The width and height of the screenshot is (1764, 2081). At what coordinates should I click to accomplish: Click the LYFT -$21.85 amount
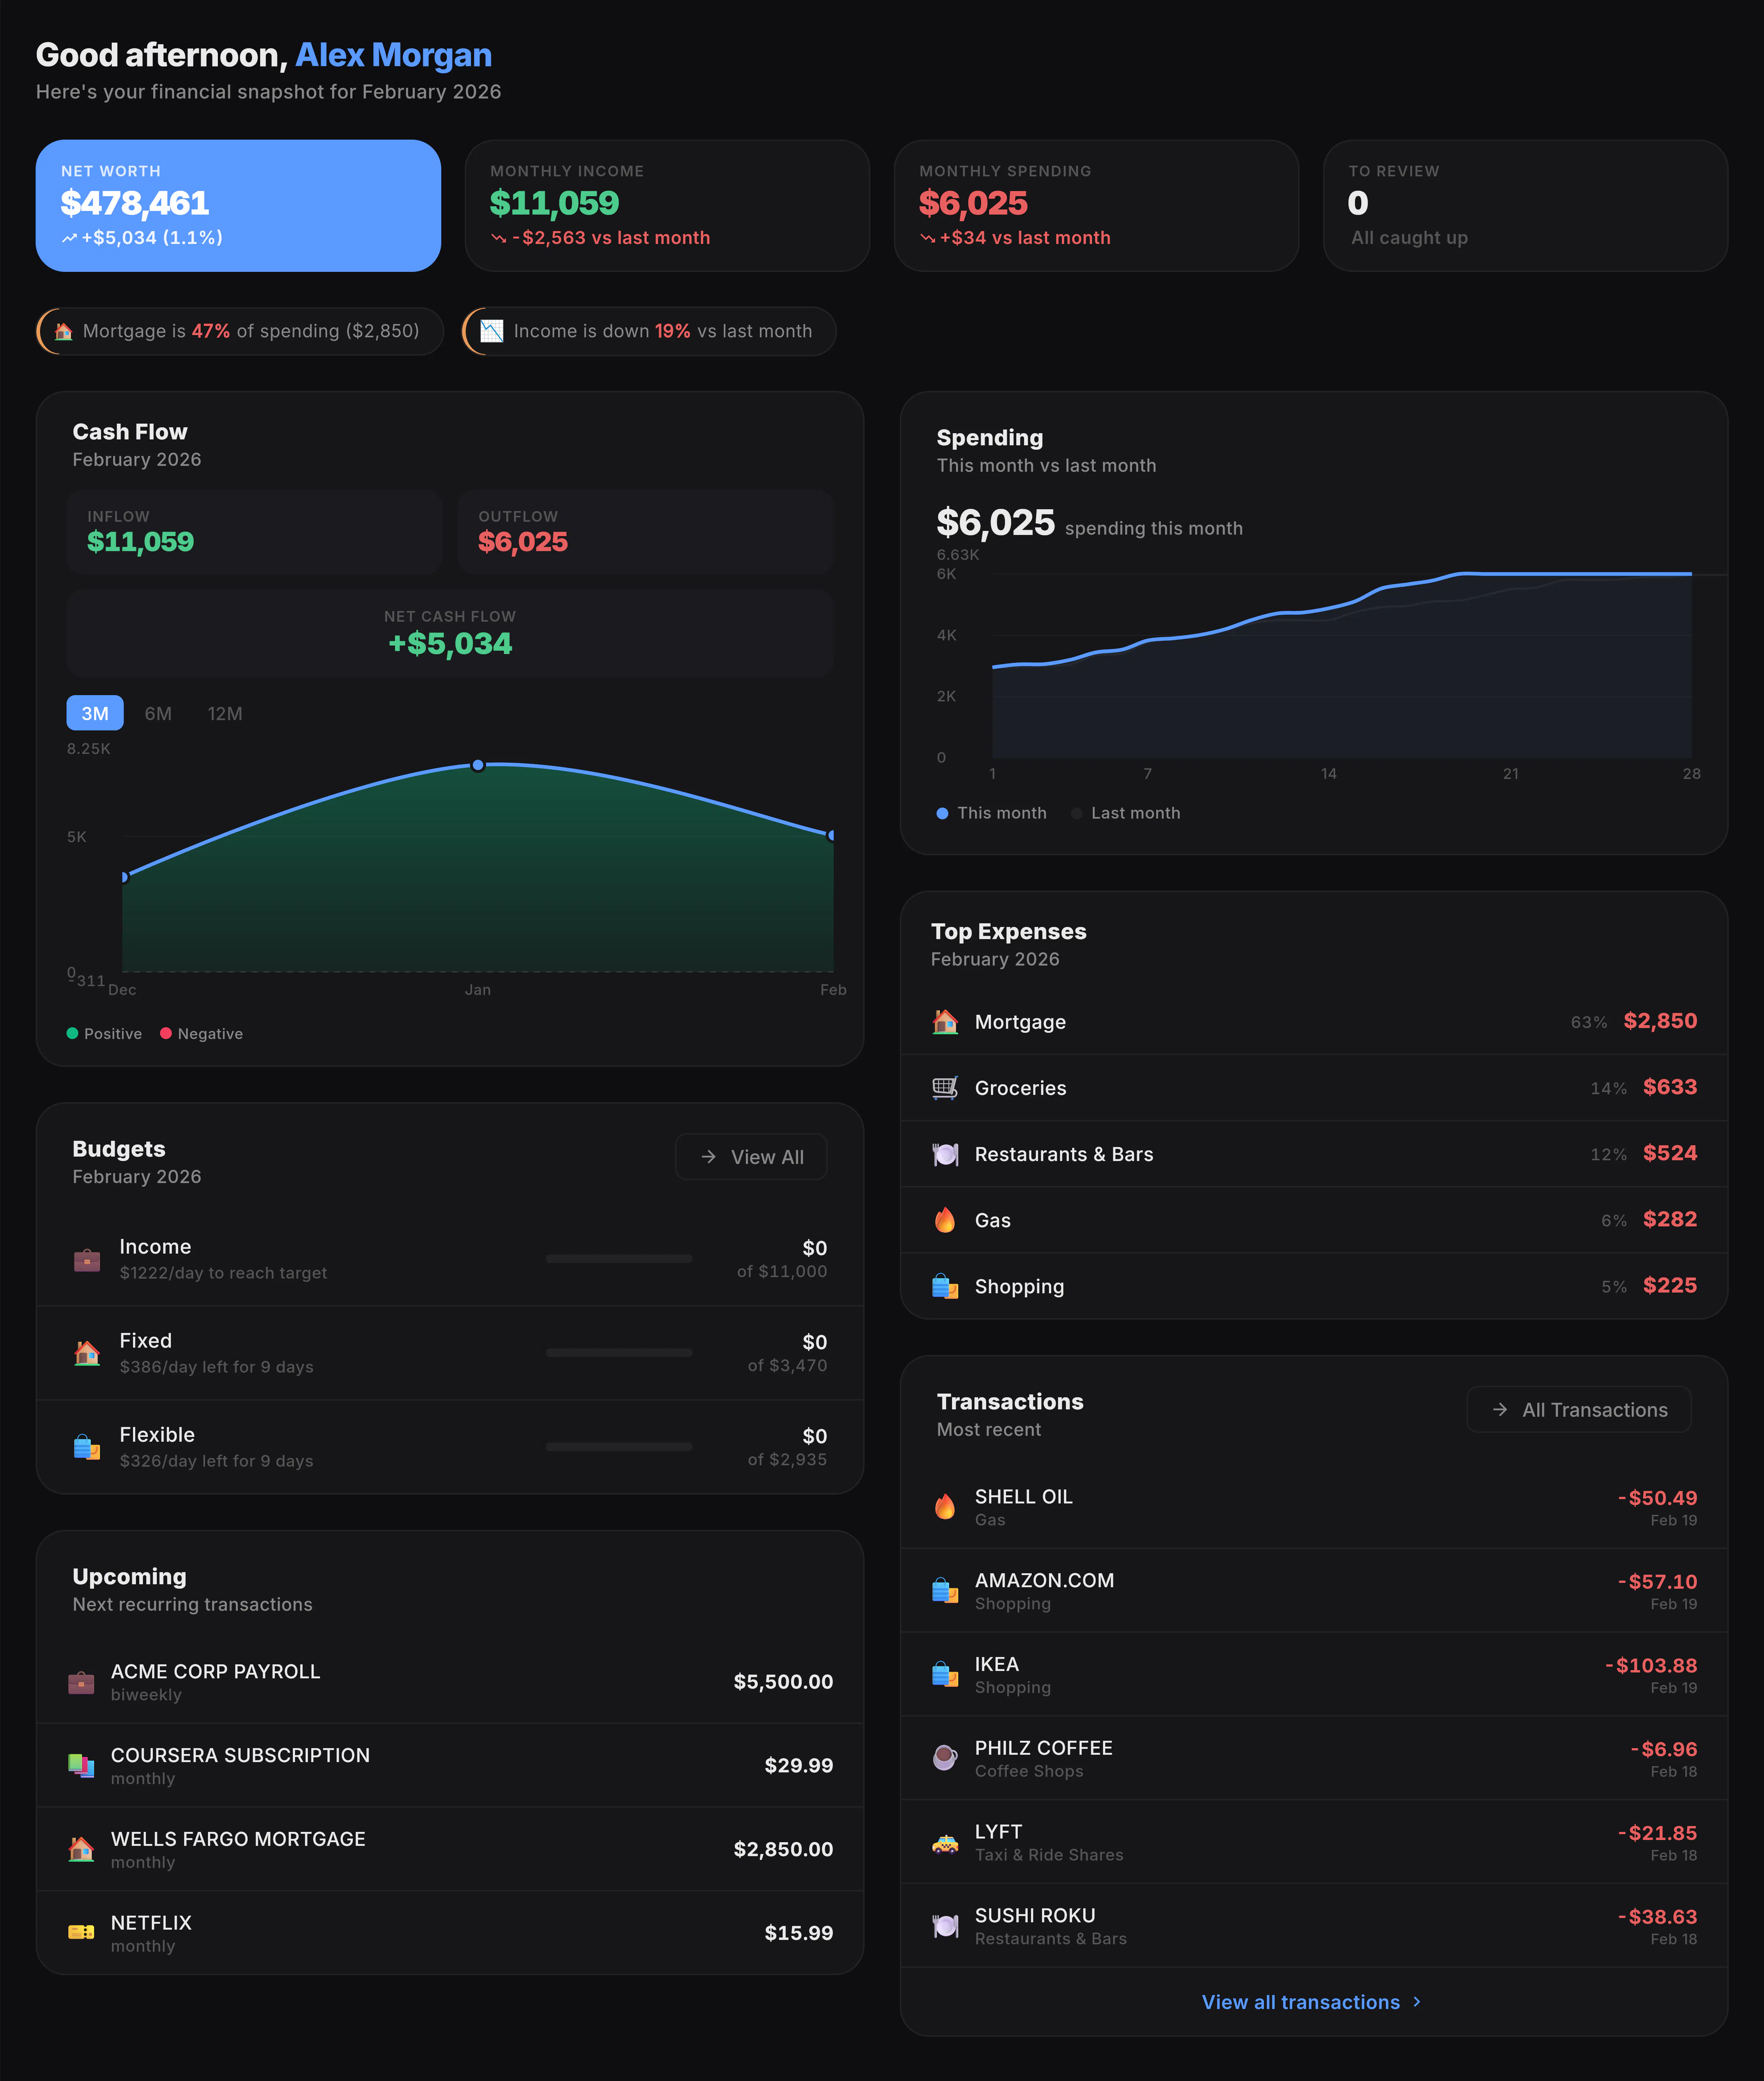pyautogui.click(x=1657, y=1833)
